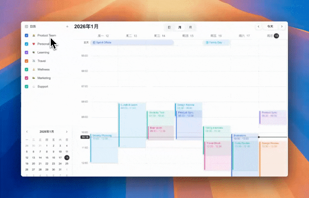The image size is (309, 198).
Task: Go to previous week with left chevron
Action: click(x=258, y=26)
